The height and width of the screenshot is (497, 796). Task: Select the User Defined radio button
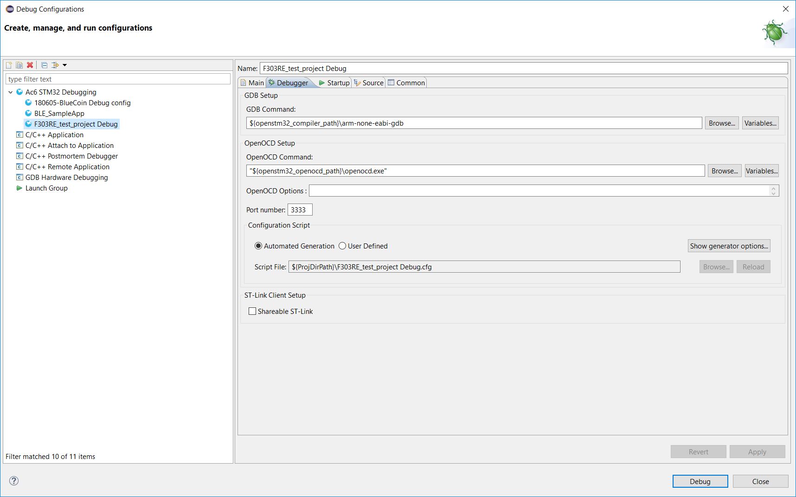point(342,246)
